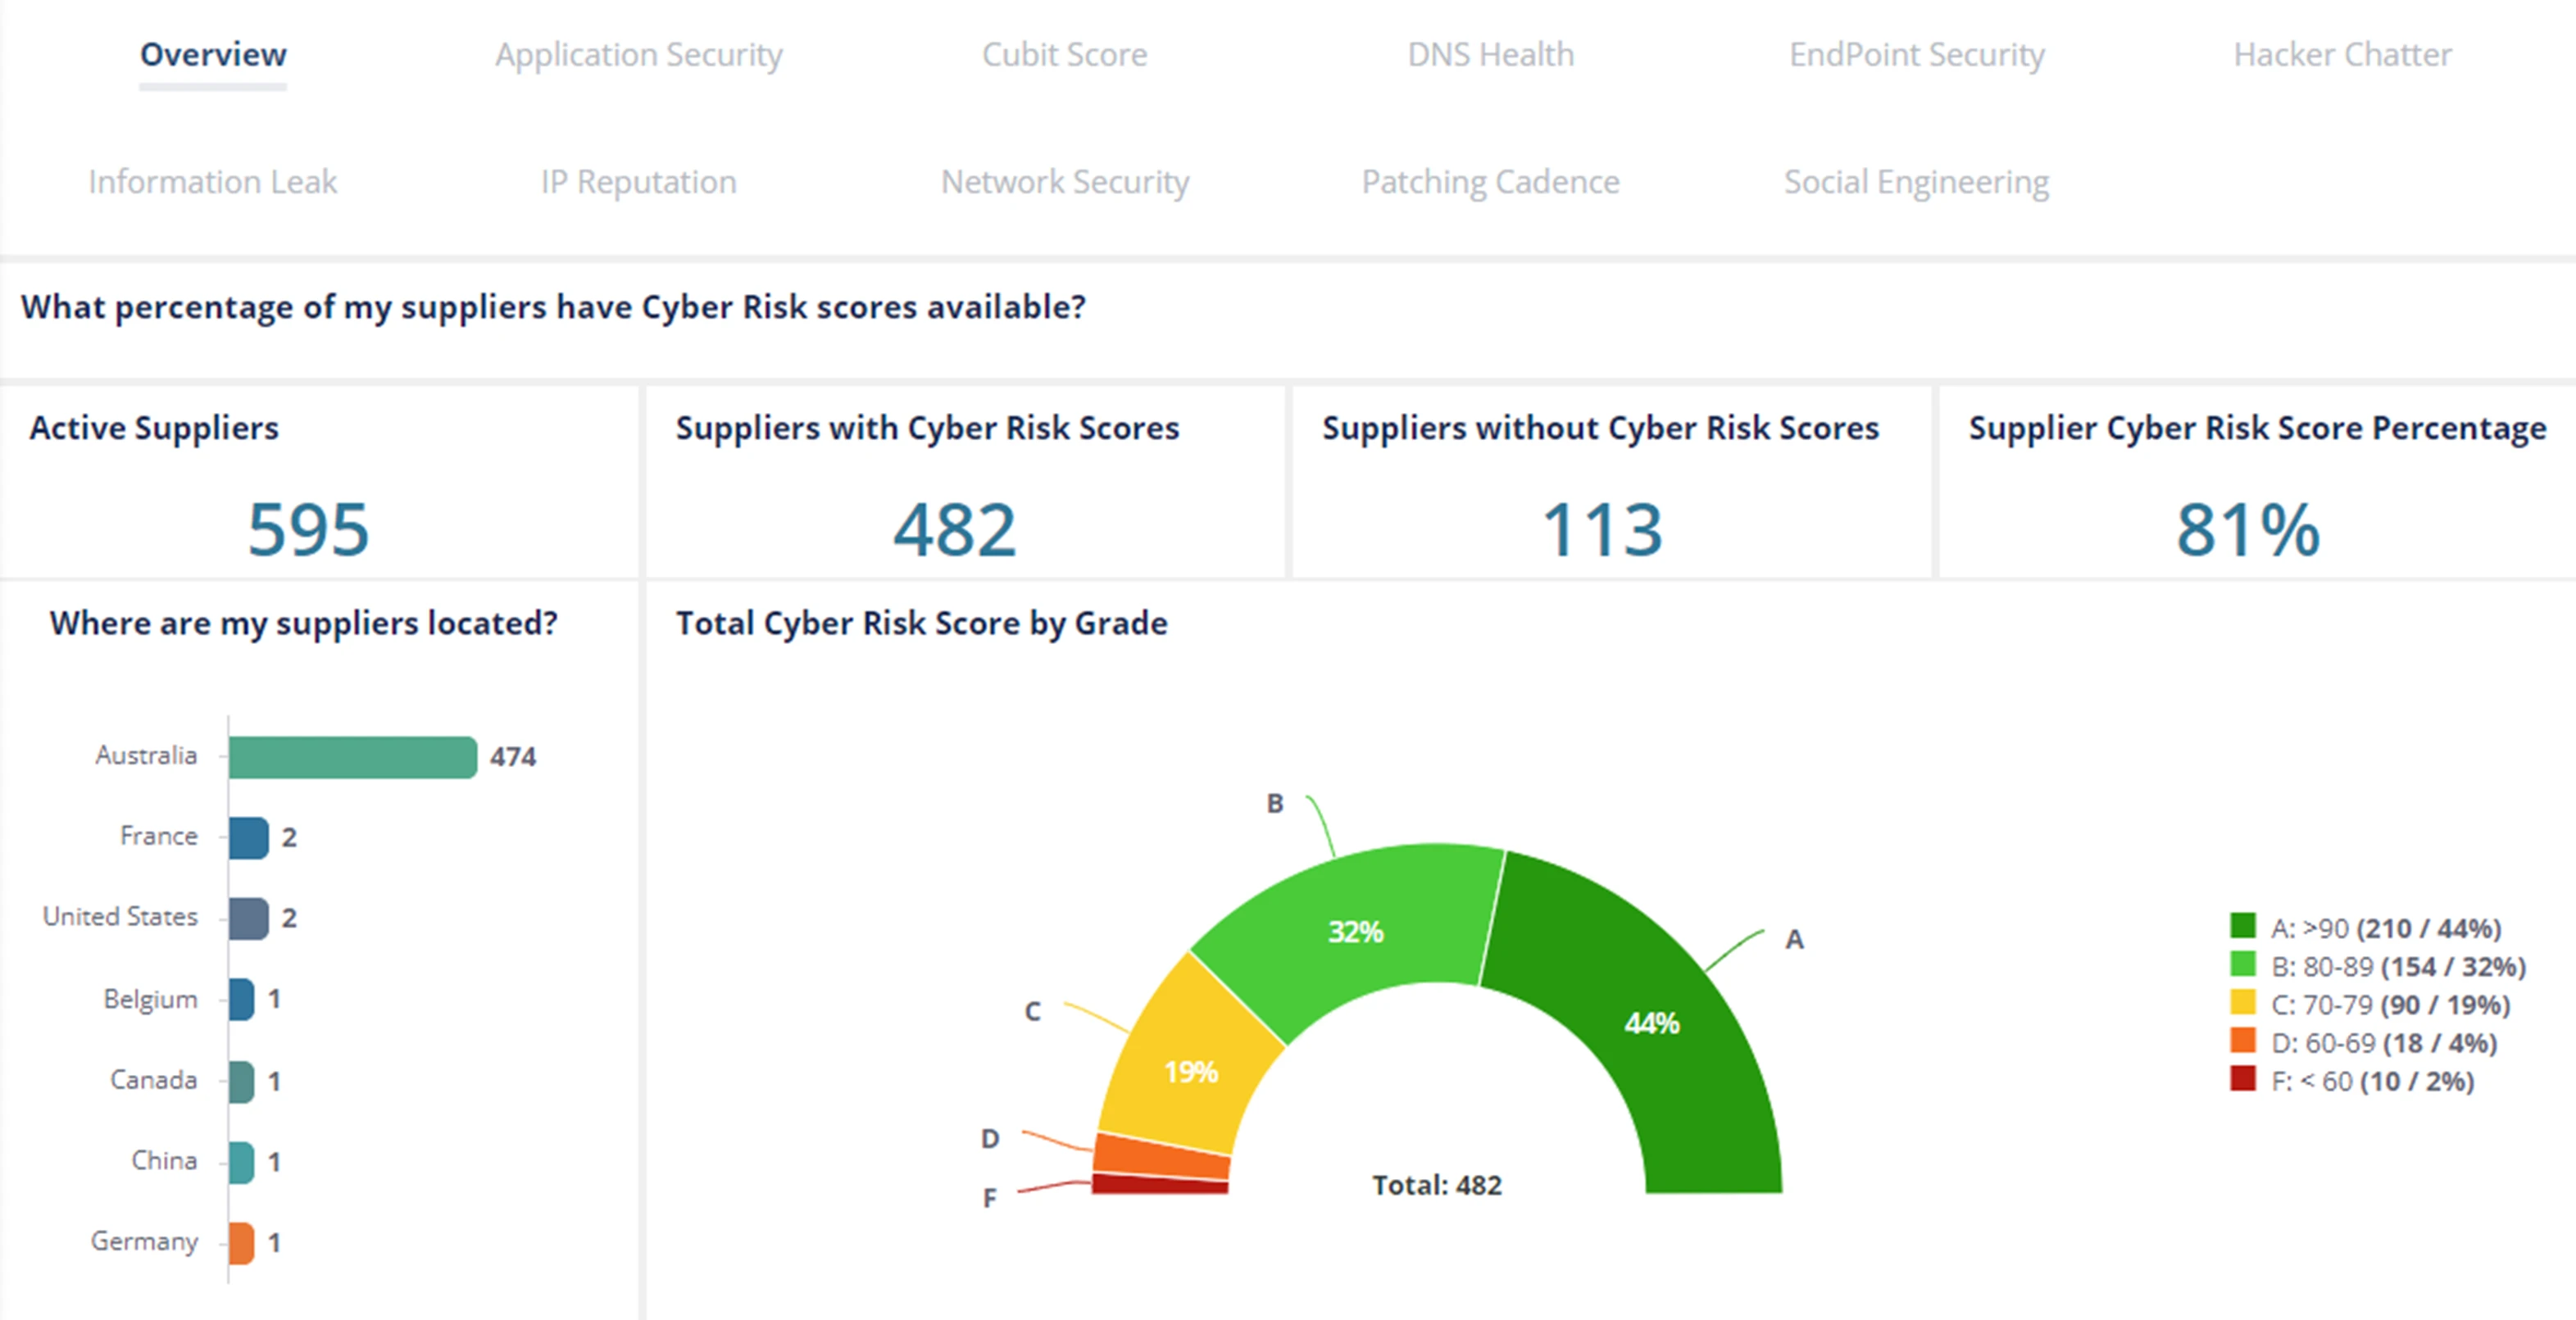Click the grade F red legend swatch
Screen dimensions: 2576x1320
click(x=2243, y=1079)
